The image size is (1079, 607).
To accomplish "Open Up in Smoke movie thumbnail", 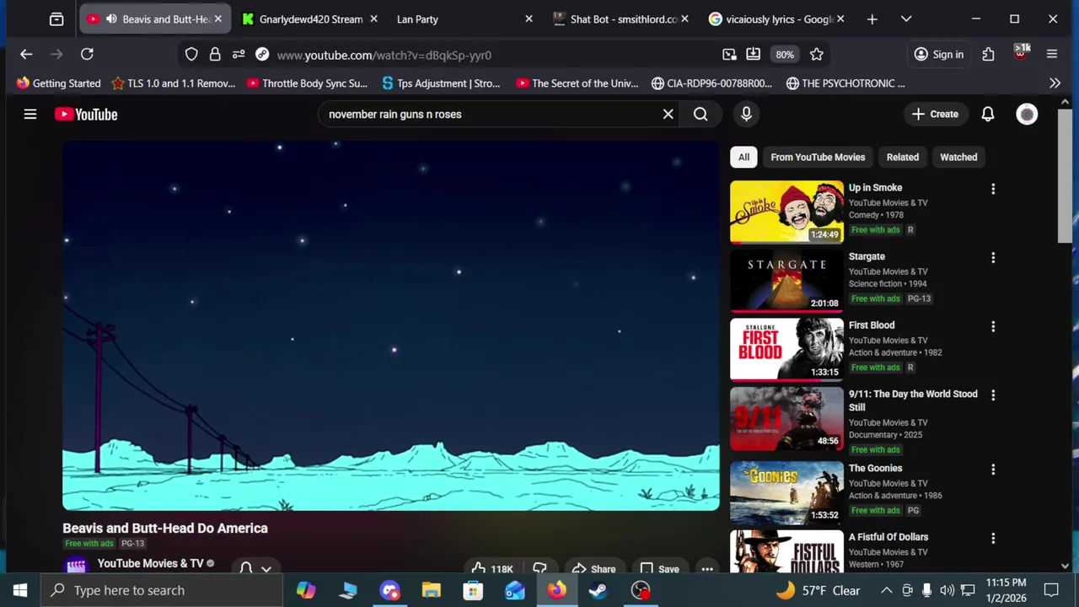I will pos(786,212).
